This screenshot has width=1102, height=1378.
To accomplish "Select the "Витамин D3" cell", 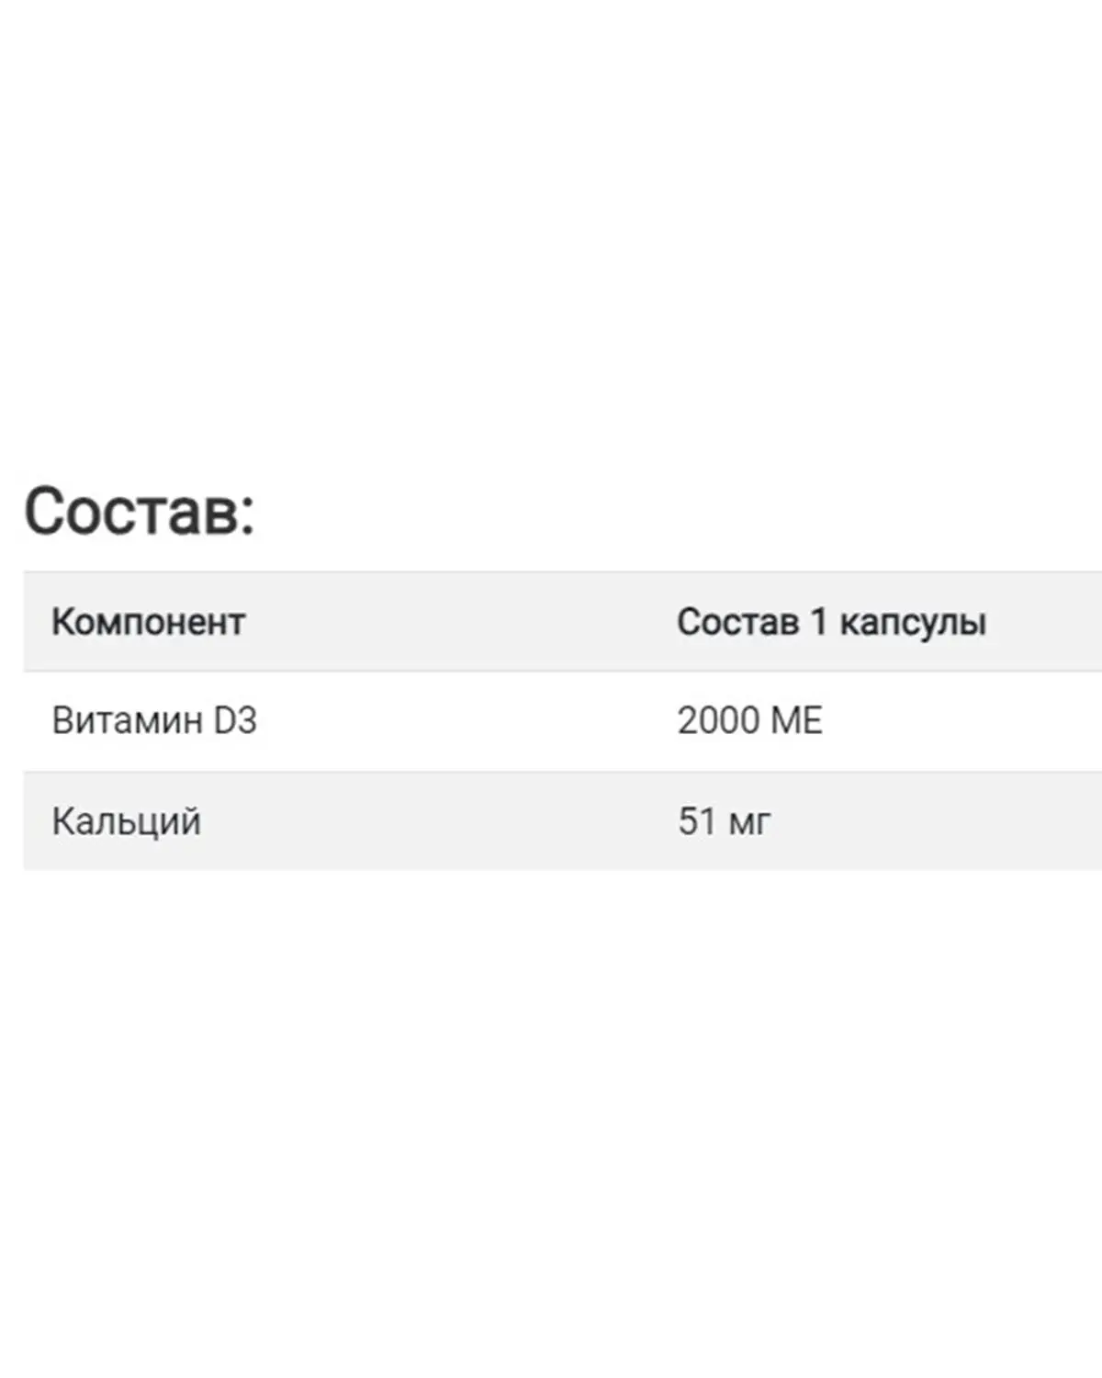I will pos(154,720).
